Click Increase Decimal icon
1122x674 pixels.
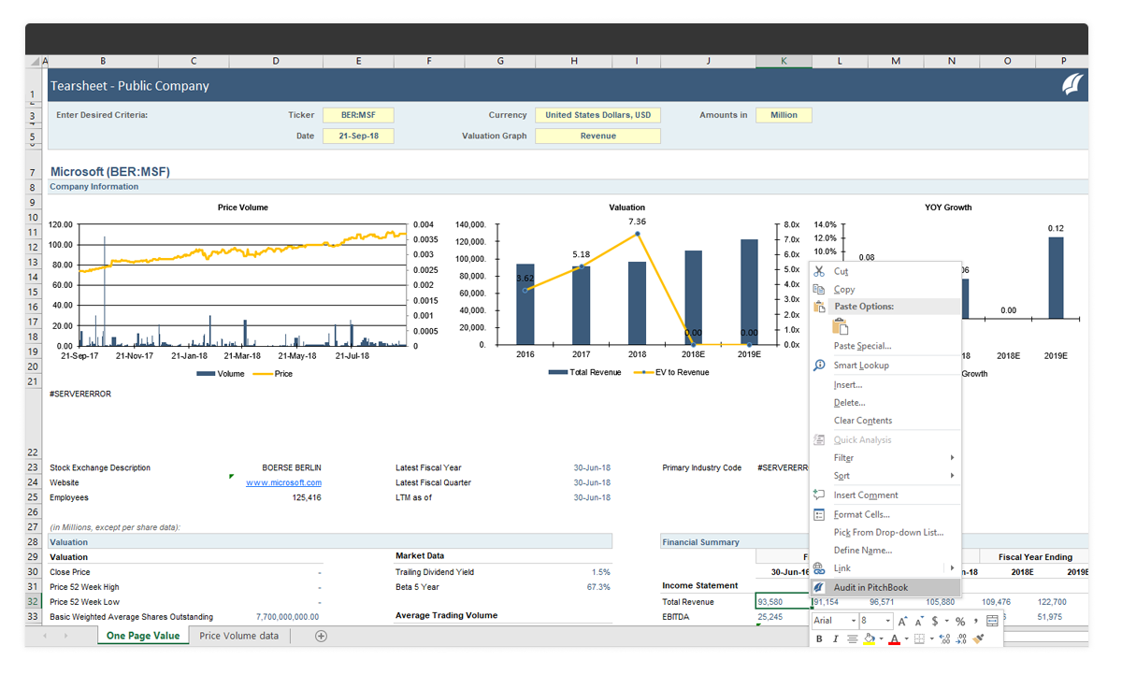point(945,639)
